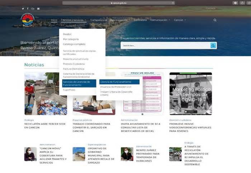Open Marketing Político COVID-19 thumbnail
This screenshot has height=173, width=251.
[191, 93]
